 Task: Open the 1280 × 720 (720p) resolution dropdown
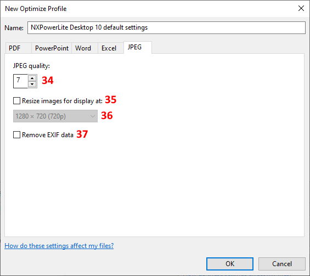click(55, 116)
